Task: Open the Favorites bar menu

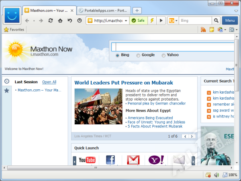Action: [x=14, y=29]
